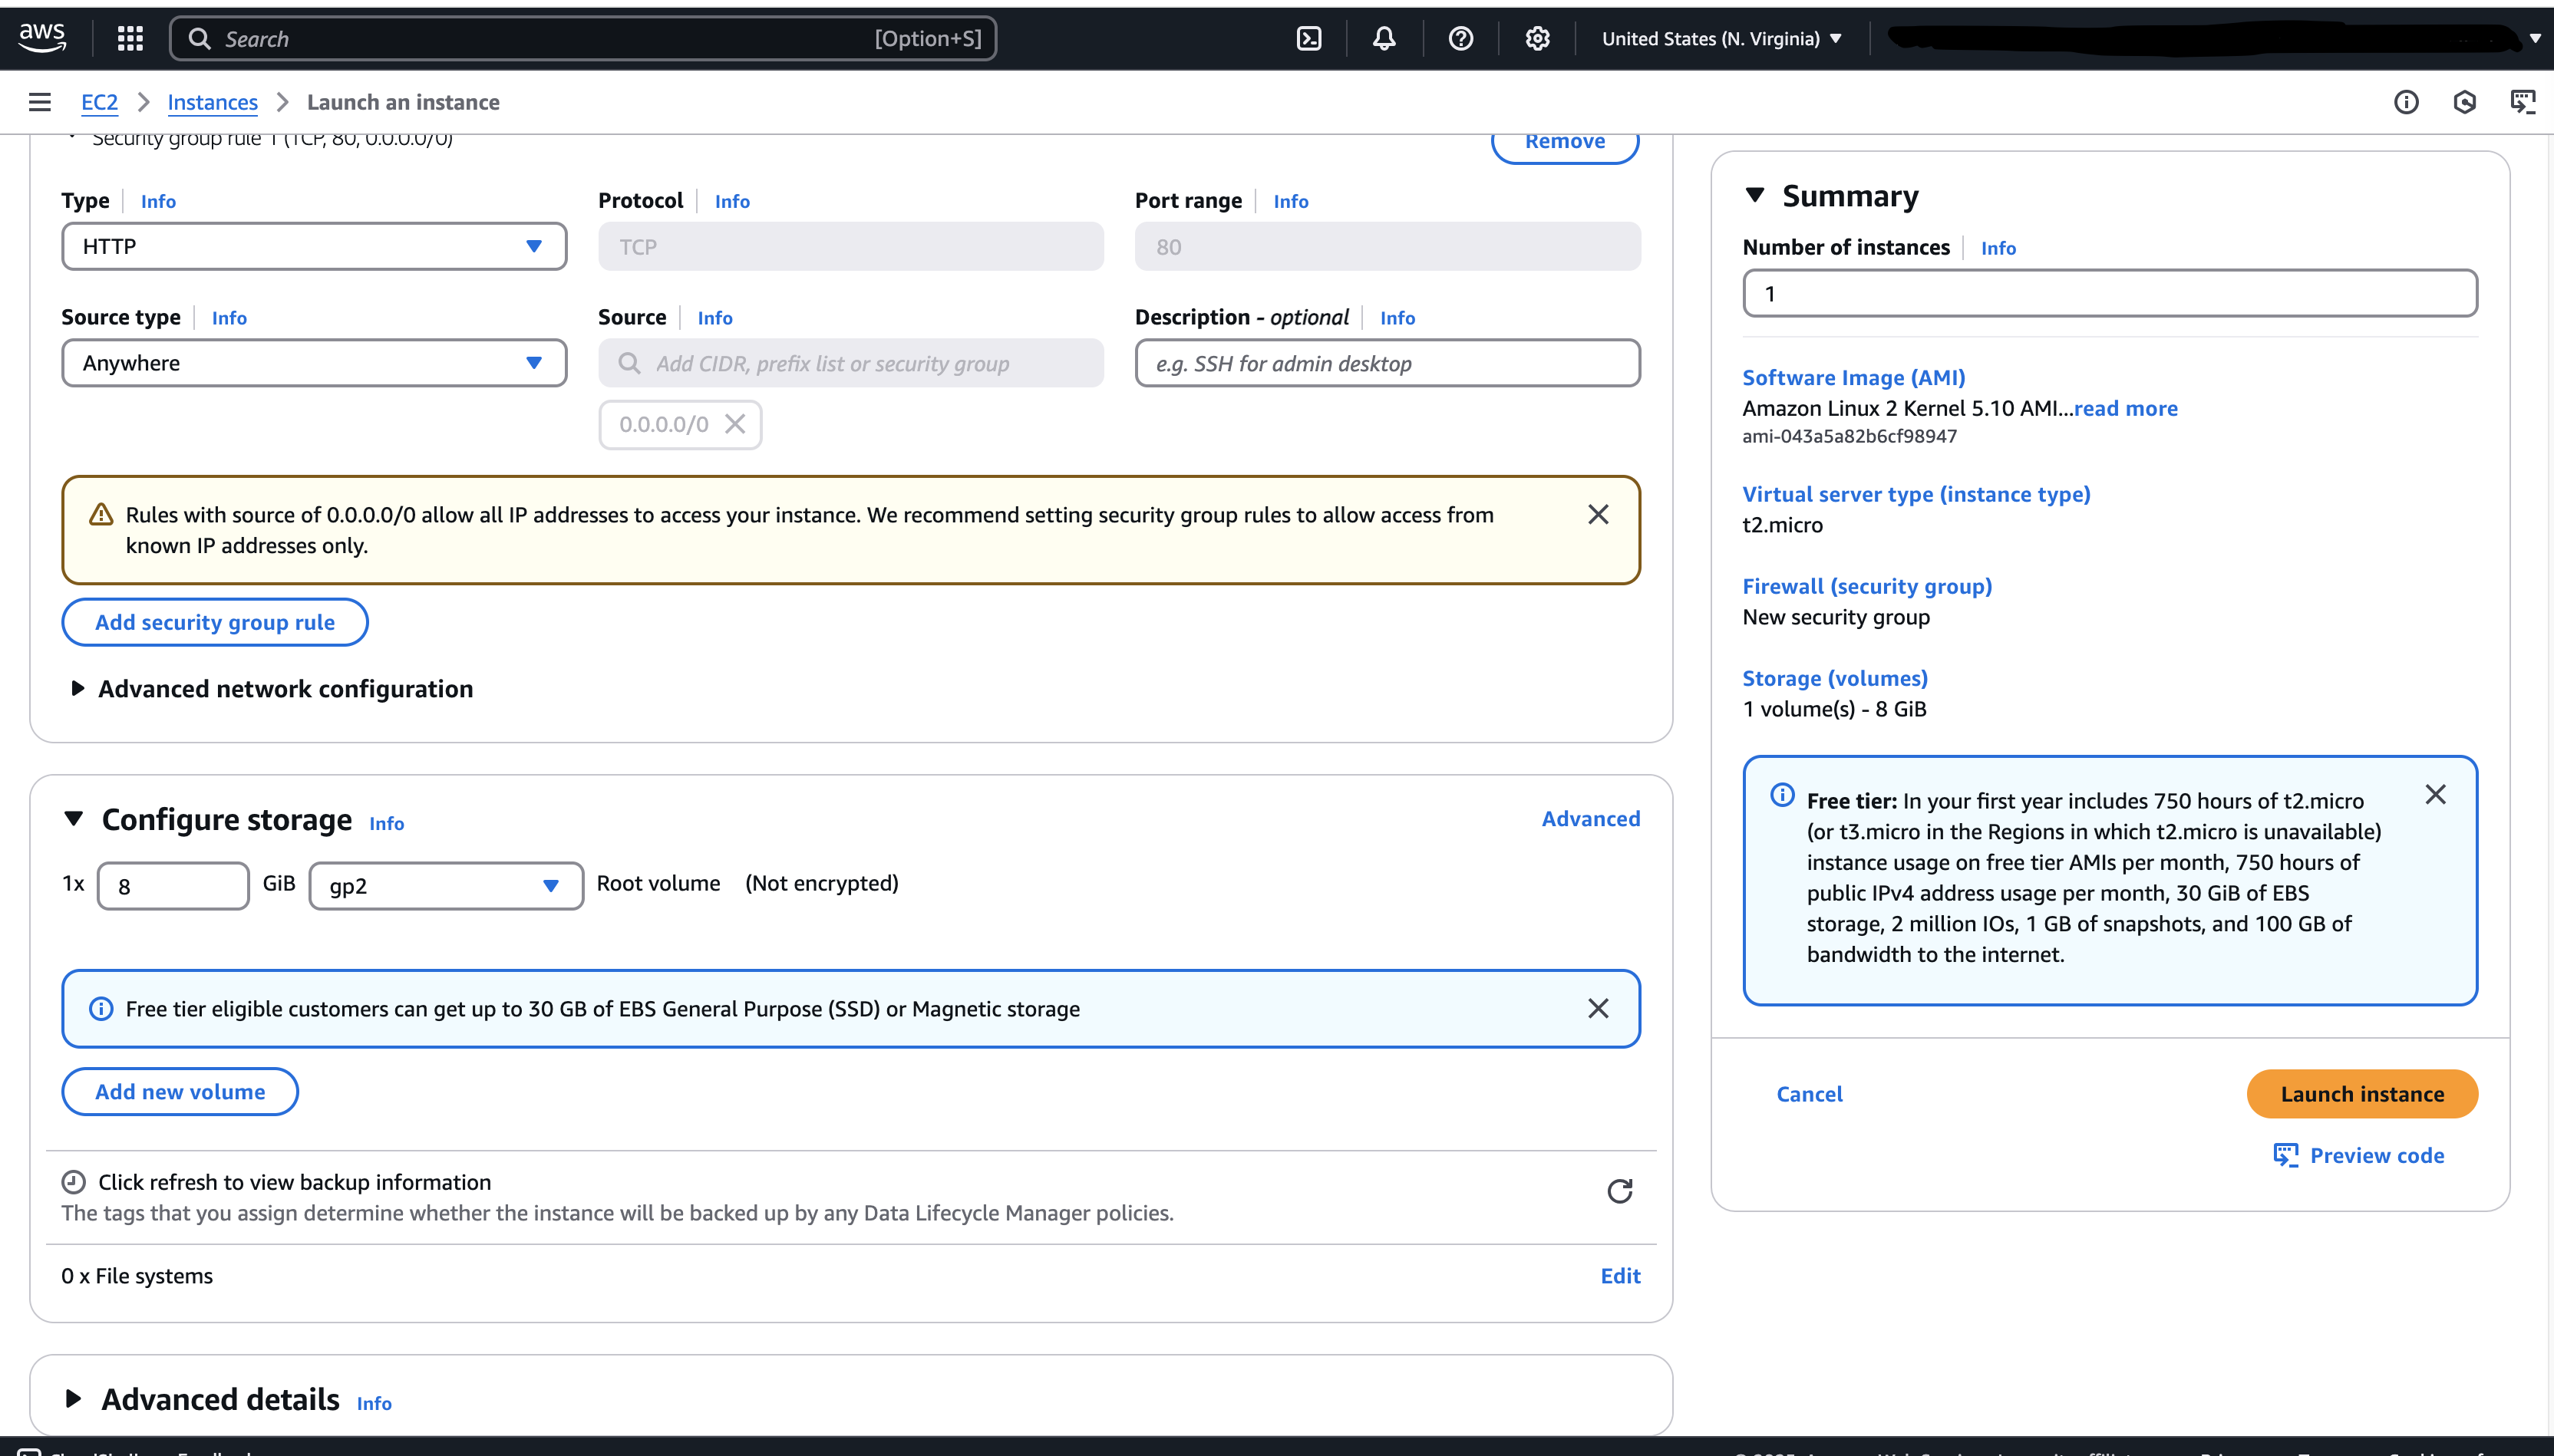Click Add security group rule
Image resolution: width=2554 pixels, height=1456 pixels.
215,622
